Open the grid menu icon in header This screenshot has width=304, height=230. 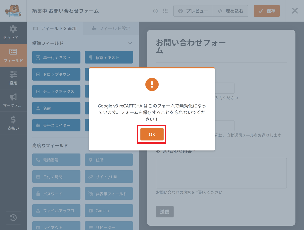pyautogui.click(x=165, y=11)
